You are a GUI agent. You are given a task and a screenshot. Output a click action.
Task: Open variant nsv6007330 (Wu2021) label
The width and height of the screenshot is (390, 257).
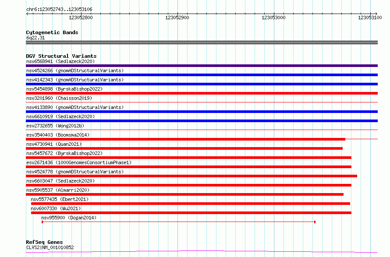pyautogui.click(x=56, y=208)
